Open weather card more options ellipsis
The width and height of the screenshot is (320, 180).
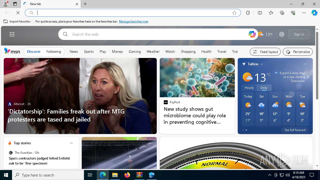305,64
